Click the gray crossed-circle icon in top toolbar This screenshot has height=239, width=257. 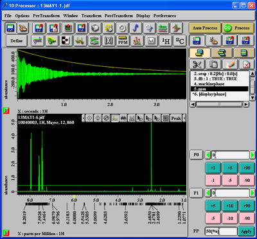point(123,28)
